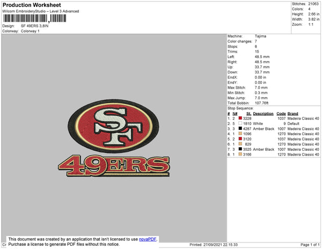Click 'Wilcom EmbroideryStudio – Level 3 Advanced' text
Viewport: 322px width, 249px height.
(41, 11)
